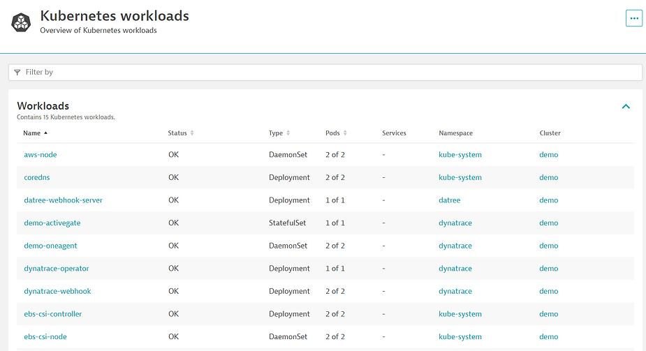
Task: Open demo cluster in ebs-csi-node row
Action: [x=549, y=336]
